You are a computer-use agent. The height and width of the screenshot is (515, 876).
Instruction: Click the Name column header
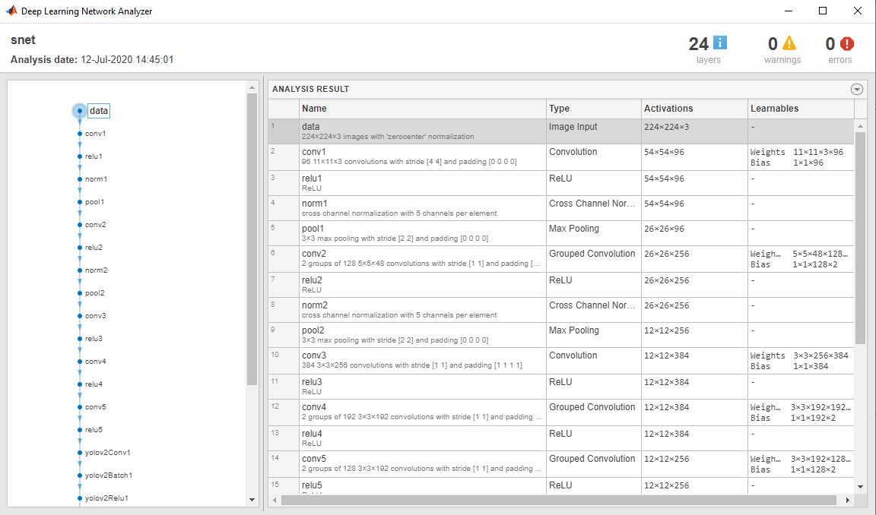422,109
